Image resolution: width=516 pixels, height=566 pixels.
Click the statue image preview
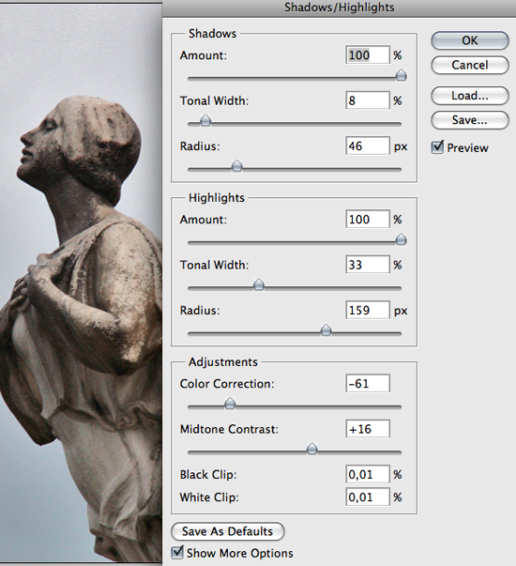point(81,283)
